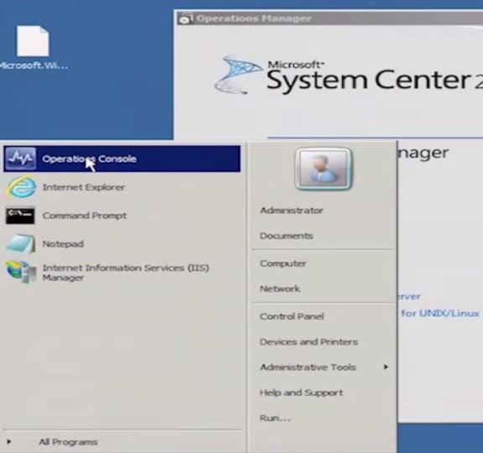Expand the Administrative Tools submenu arrow

click(x=386, y=367)
